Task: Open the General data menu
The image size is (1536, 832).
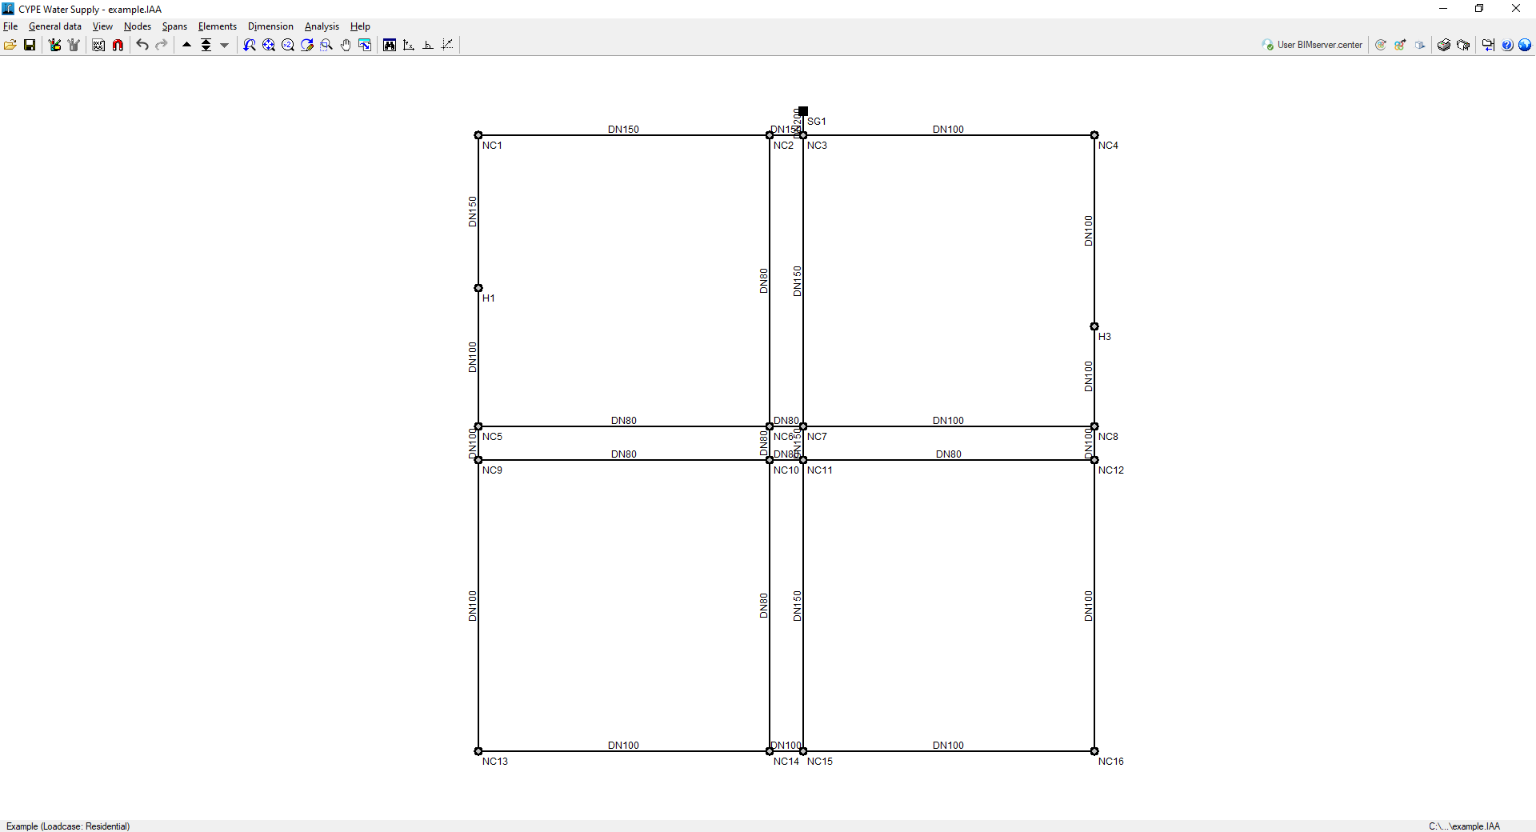Action: (x=55, y=26)
